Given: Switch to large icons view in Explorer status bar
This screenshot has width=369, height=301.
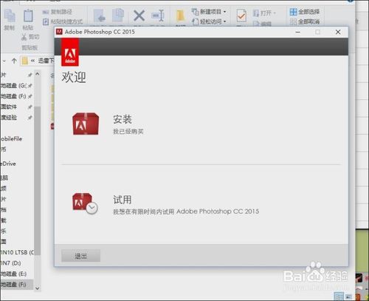Looking at the screenshot, I should click(x=349, y=297).
